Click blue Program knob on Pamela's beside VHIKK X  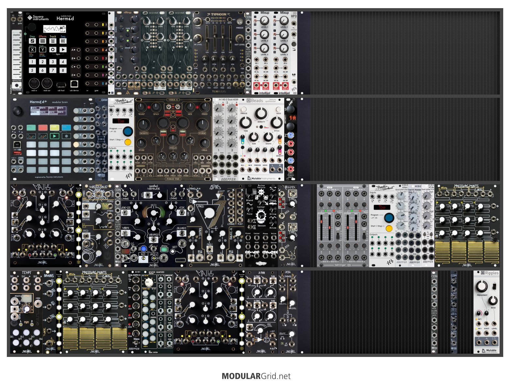click(128, 131)
